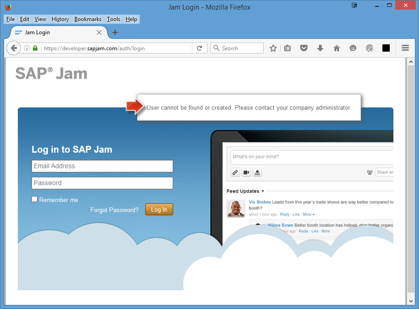Click the What's on your mind? box

pos(312,157)
